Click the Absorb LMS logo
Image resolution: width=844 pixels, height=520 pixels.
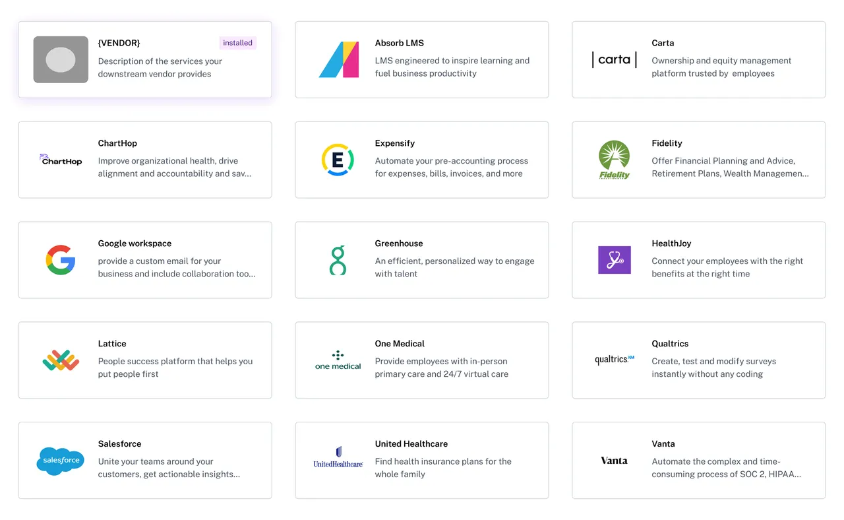click(338, 59)
